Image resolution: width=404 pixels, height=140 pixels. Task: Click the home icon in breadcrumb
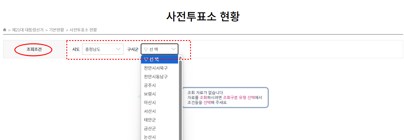pos(5,30)
